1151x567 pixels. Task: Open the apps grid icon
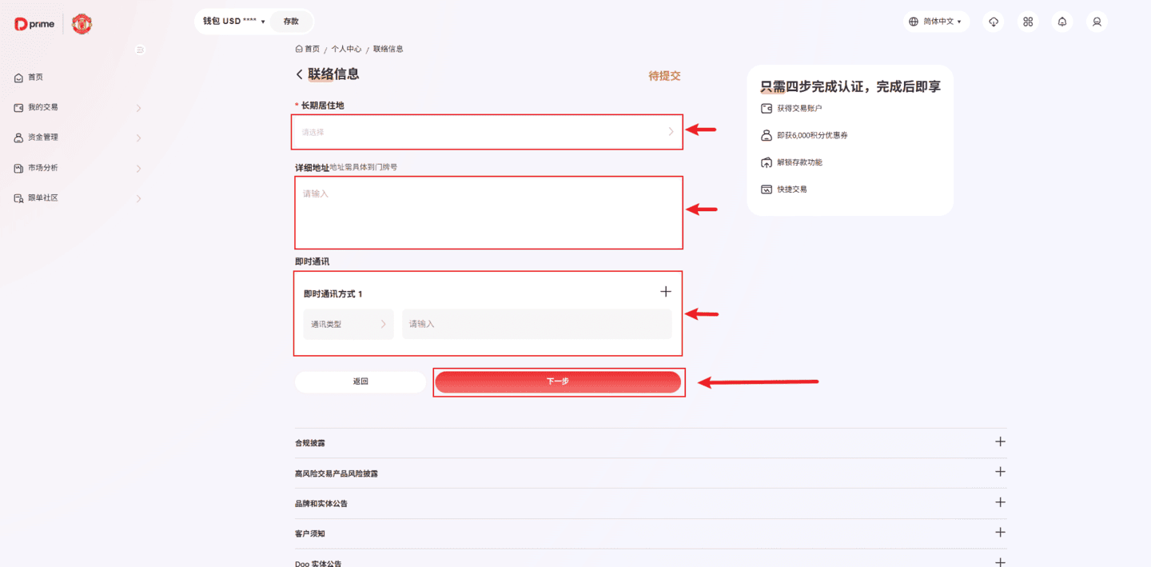pos(1028,22)
